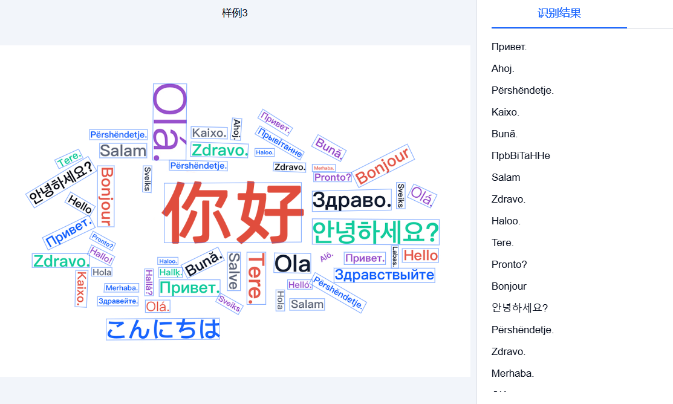Click the red Hello box beside Labas
This screenshot has height=404, width=673.
pyautogui.click(x=420, y=256)
